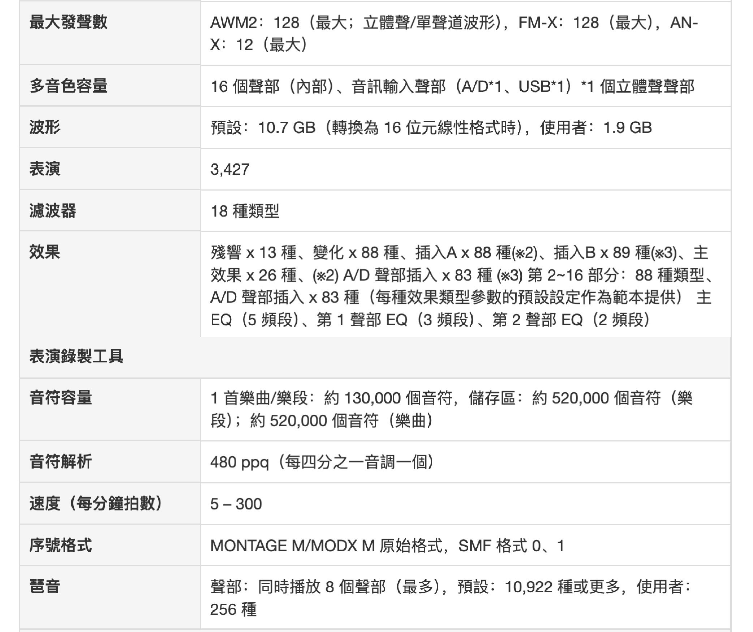Click the 琶音 arpeggio value text
Viewport: 753px width, 632px height.
450,598
